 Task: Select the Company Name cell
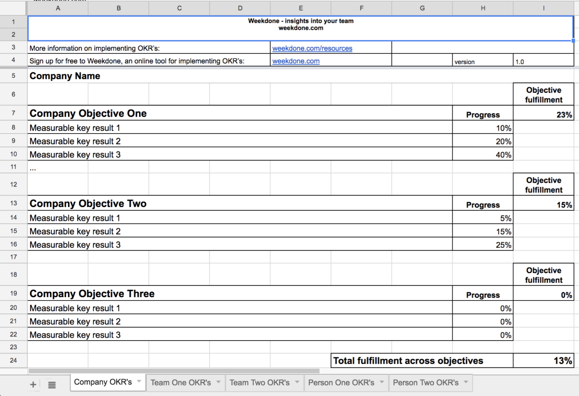[64, 76]
